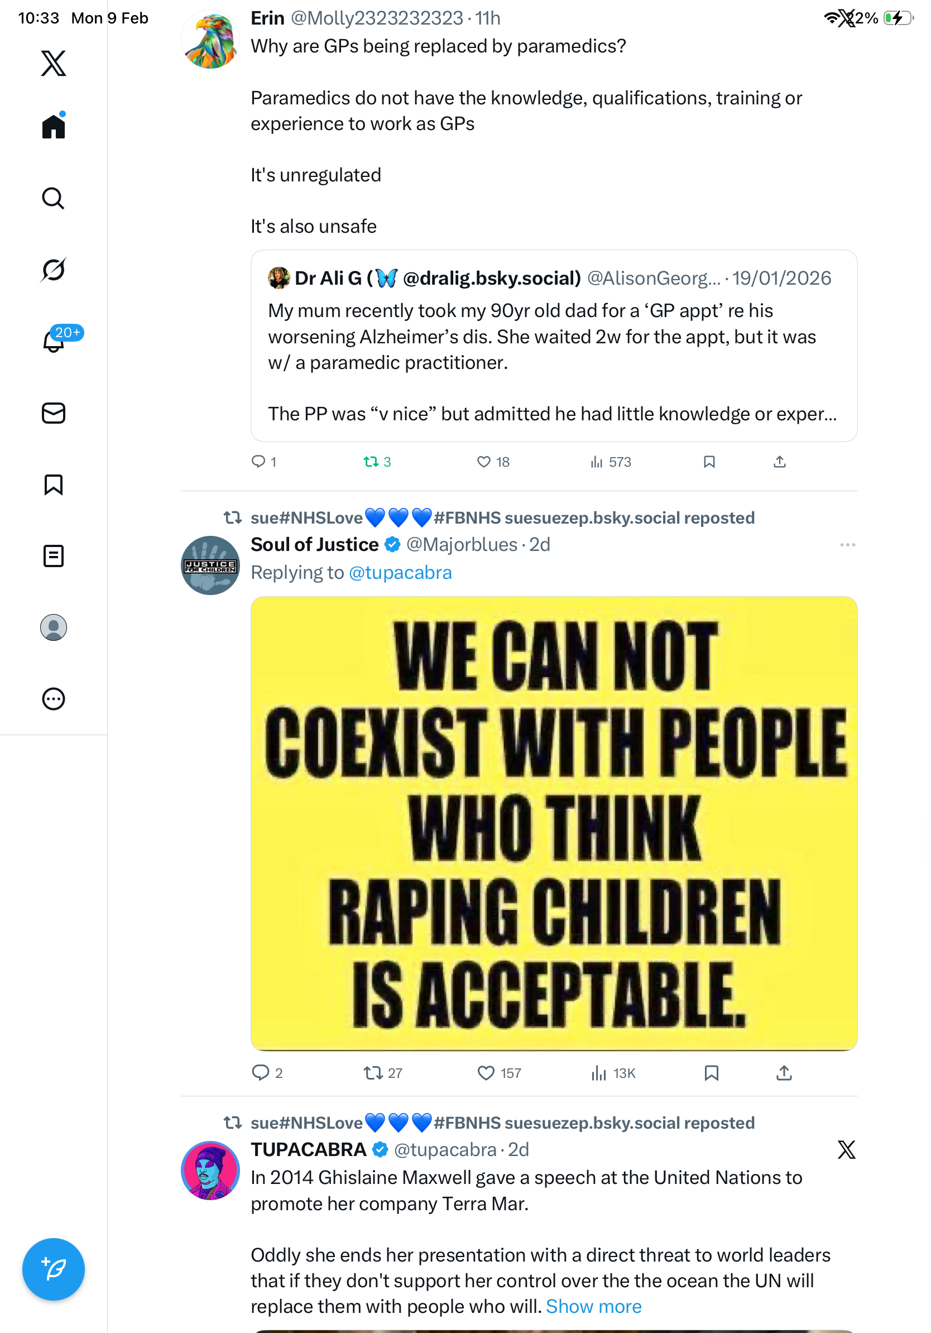Viewport: 931px width, 1333px height.
Task: Open profile avatar in sidebar
Action: click(54, 627)
